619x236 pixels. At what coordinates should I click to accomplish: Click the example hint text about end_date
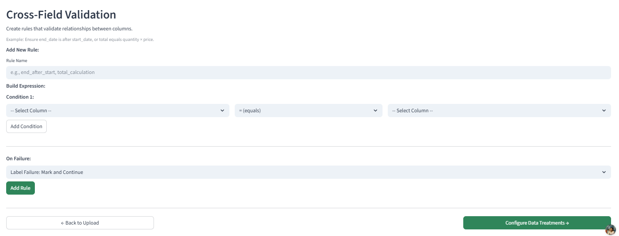[80, 40]
